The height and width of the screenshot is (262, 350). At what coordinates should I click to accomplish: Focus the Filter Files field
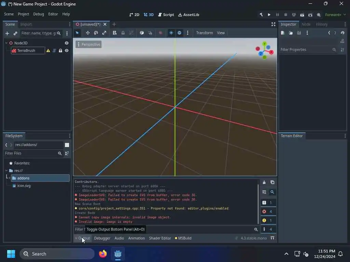coord(33,153)
